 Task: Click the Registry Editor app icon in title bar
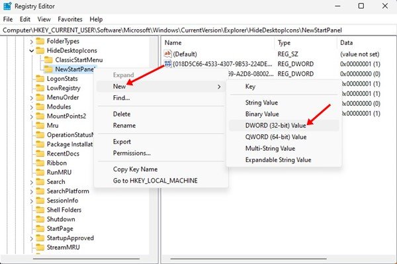(7, 6)
